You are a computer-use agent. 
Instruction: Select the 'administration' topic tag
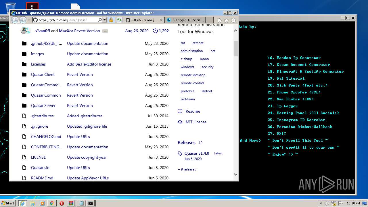[x=192, y=51]
